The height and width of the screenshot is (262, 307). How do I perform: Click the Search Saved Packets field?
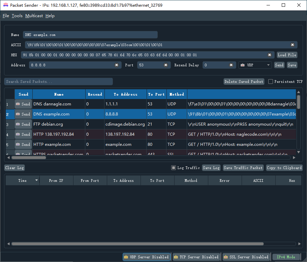pos(58,81)
